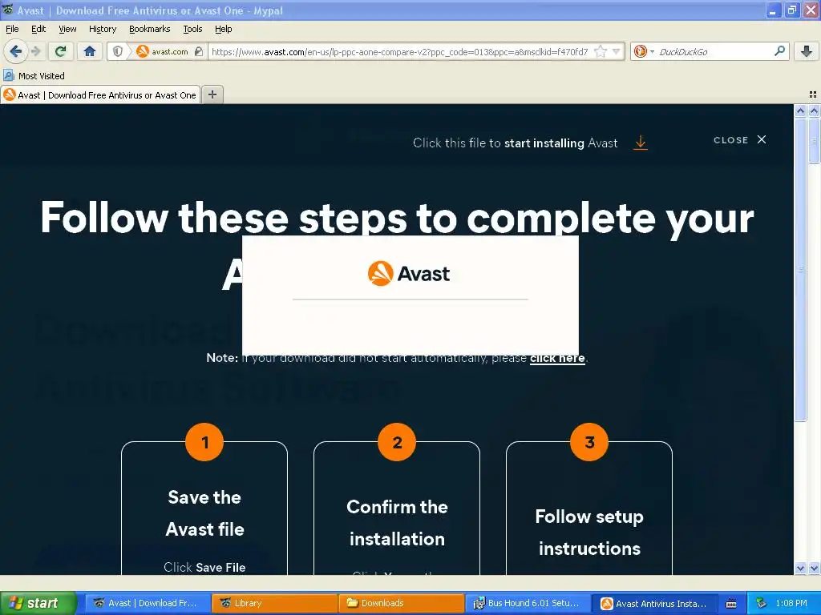Click the 'Click Save File' text
Image resolution: width=821 pixels, height=615 pixels.
[x=204, y=567]
